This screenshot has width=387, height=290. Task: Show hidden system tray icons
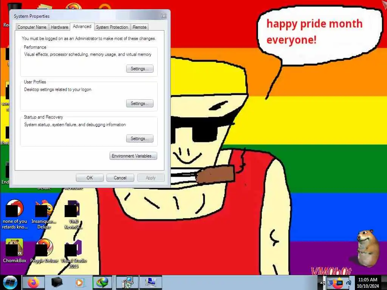[322, 283]
